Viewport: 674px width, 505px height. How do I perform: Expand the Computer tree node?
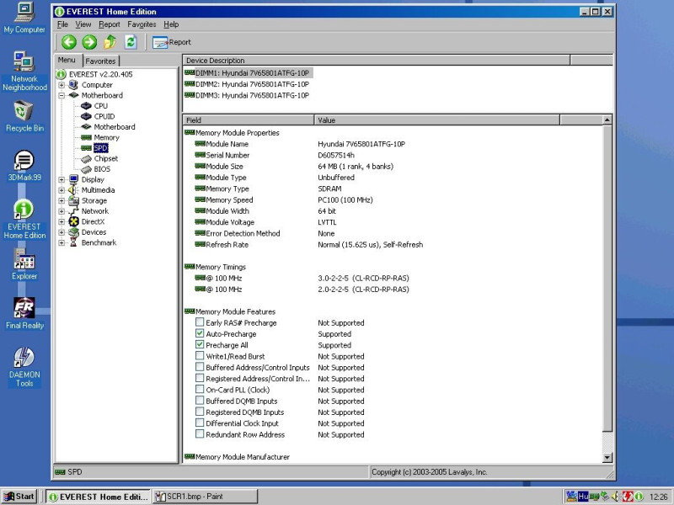click(62, 85)
